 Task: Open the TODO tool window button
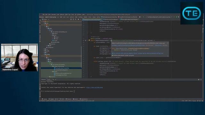[x=62, y=99]
